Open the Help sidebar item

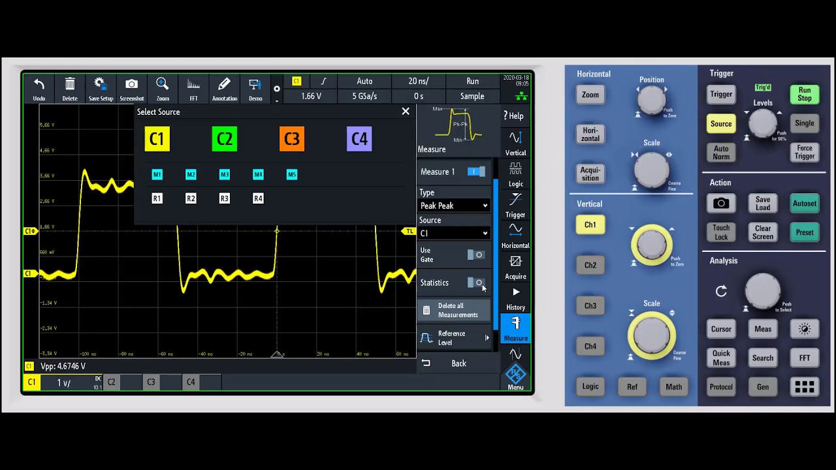[x=515, y=116]
